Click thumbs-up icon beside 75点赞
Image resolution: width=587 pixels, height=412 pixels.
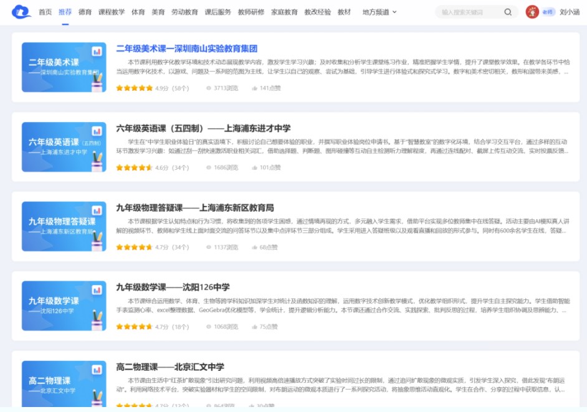(x=255, y=327)
